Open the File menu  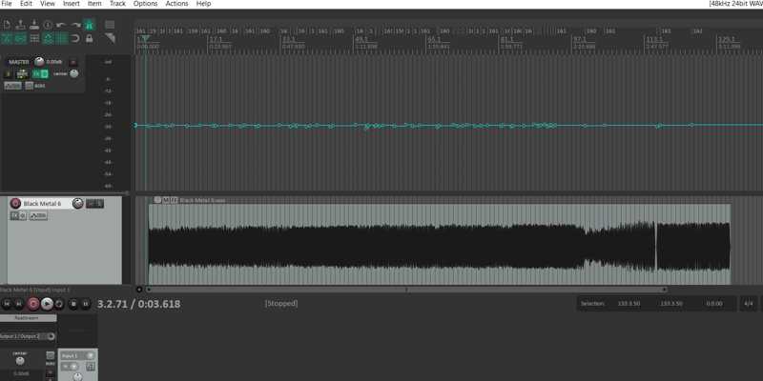(x=7, y=4)
